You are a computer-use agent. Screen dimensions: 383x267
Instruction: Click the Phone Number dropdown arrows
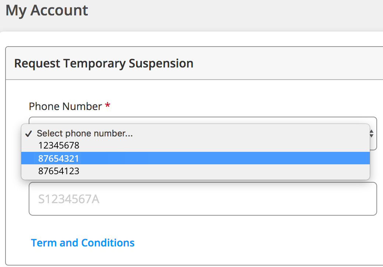pos(372,133)
